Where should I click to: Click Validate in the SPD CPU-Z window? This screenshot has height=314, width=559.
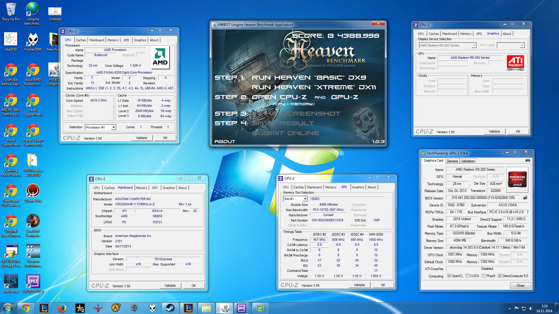[x=359, y=285]
